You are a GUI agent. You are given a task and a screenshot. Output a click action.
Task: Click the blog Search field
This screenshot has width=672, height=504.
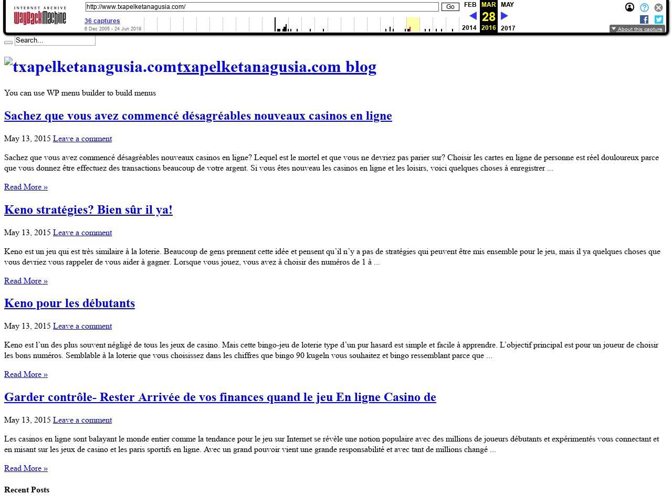(55, 40)
